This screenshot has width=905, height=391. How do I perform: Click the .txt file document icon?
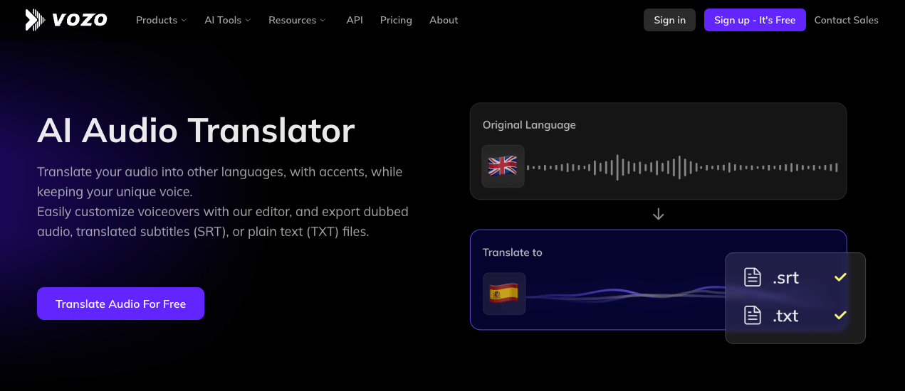(753, 315)
